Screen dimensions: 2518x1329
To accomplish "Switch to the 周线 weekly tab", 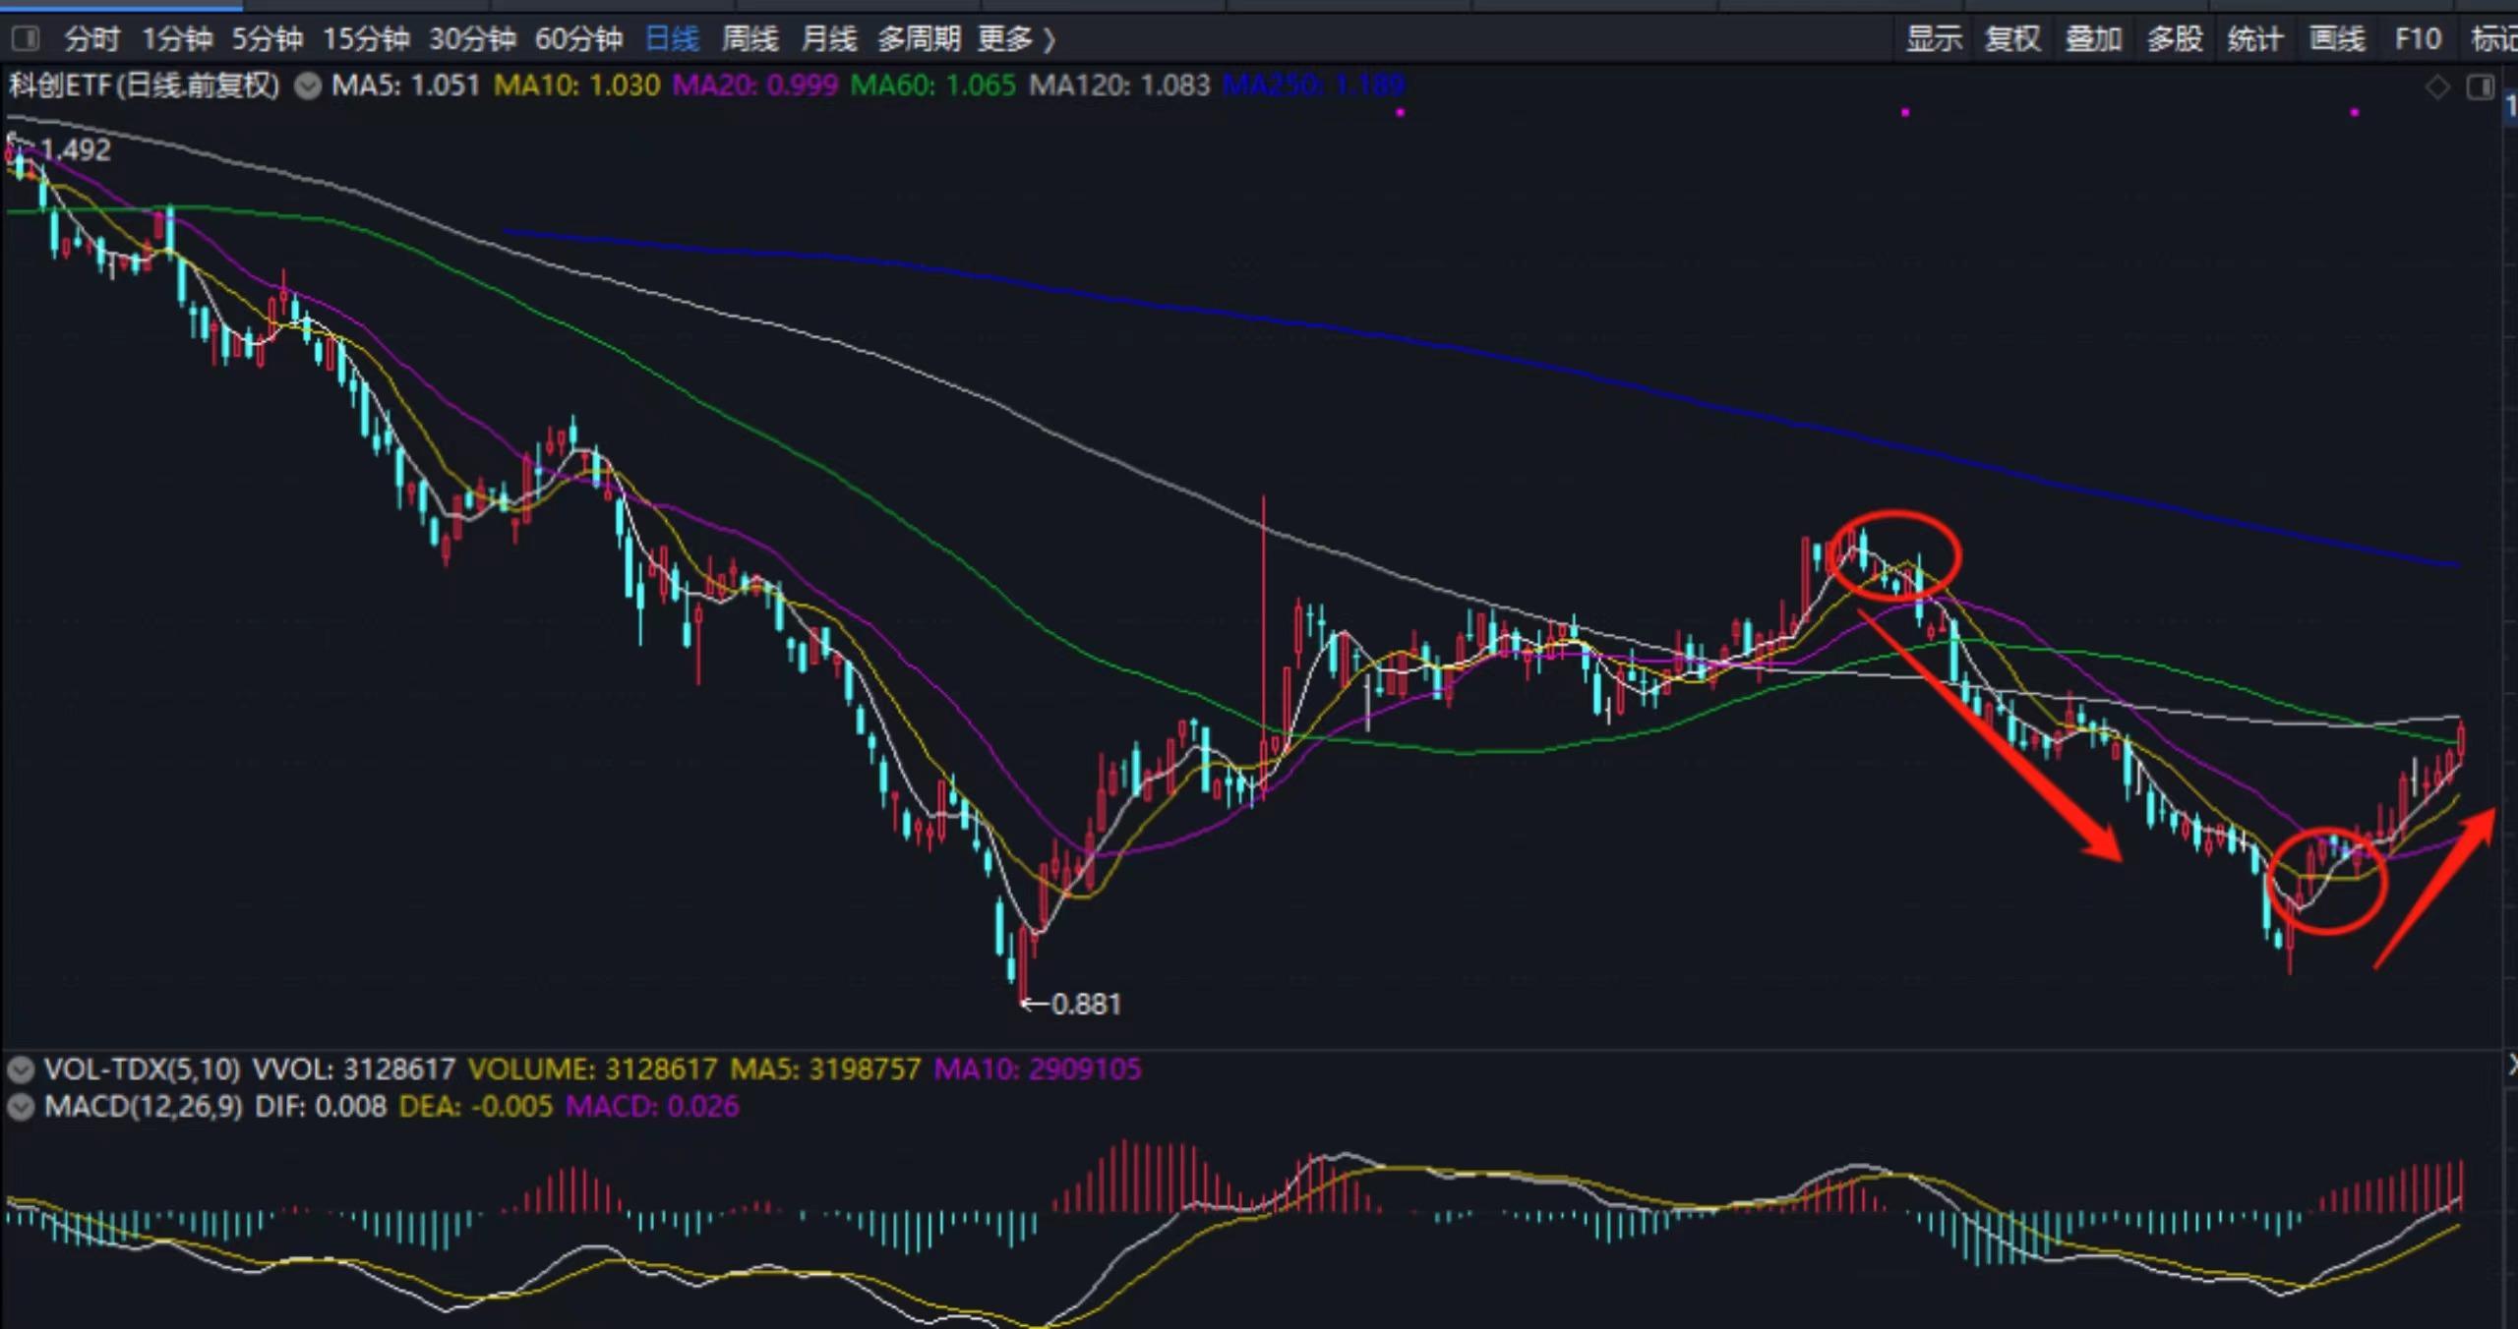I will click(x=749, y=39).
